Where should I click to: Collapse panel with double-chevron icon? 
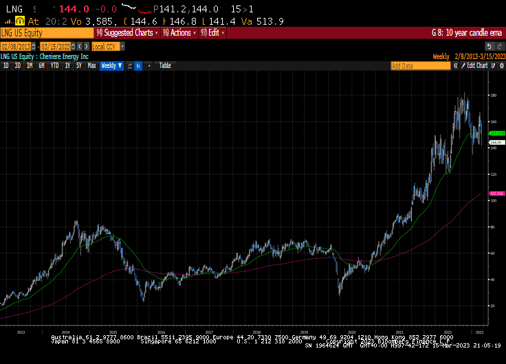pos(455,66)
